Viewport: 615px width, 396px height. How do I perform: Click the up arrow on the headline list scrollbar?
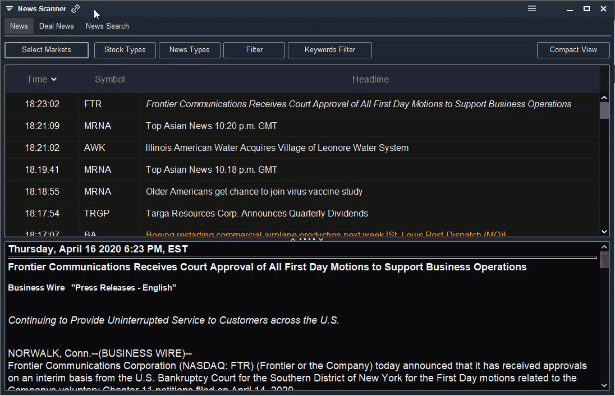pos(604,96)
